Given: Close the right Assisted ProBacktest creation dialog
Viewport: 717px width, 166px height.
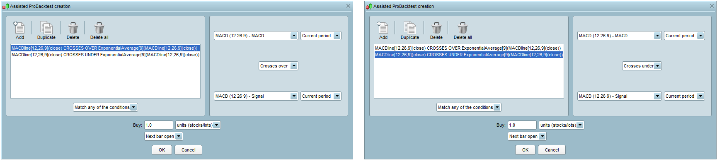Looking at the screenshot, I should pos(712,6).
